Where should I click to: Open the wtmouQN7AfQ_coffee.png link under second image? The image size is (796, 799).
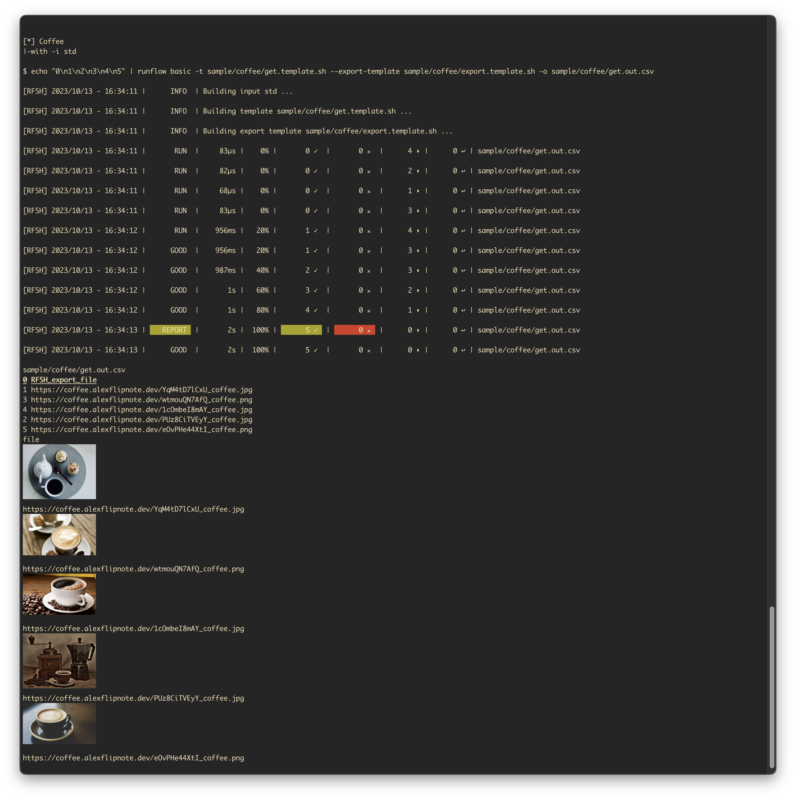133,569
